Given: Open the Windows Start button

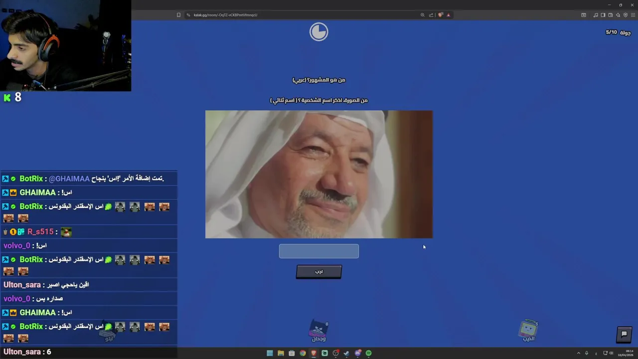Looking at the screenshot, I should coord(270,353).
